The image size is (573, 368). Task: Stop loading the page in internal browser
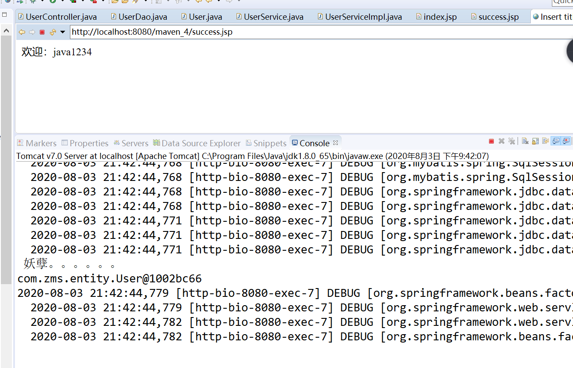(x=42, y=32)
